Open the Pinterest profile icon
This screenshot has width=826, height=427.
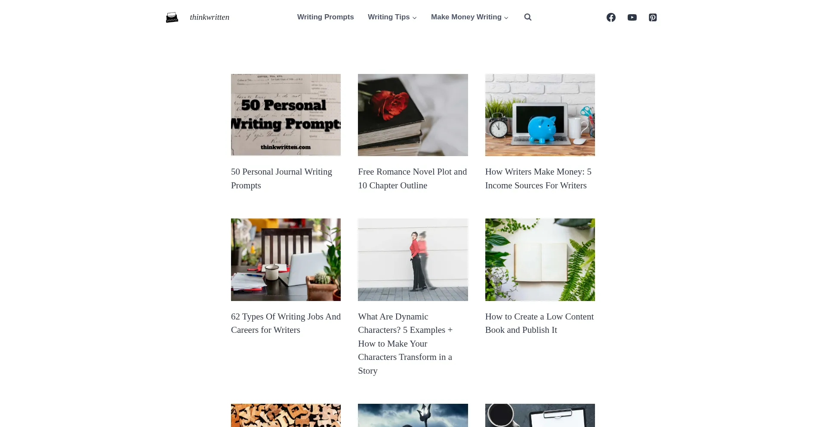pyautogui.click(x=653, y=17)
